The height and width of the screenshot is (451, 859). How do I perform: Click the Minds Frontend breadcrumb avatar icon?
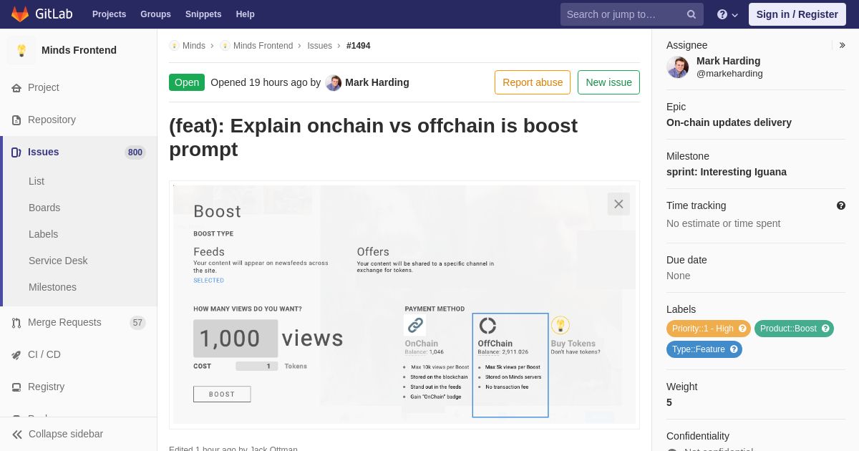(225, 46)
